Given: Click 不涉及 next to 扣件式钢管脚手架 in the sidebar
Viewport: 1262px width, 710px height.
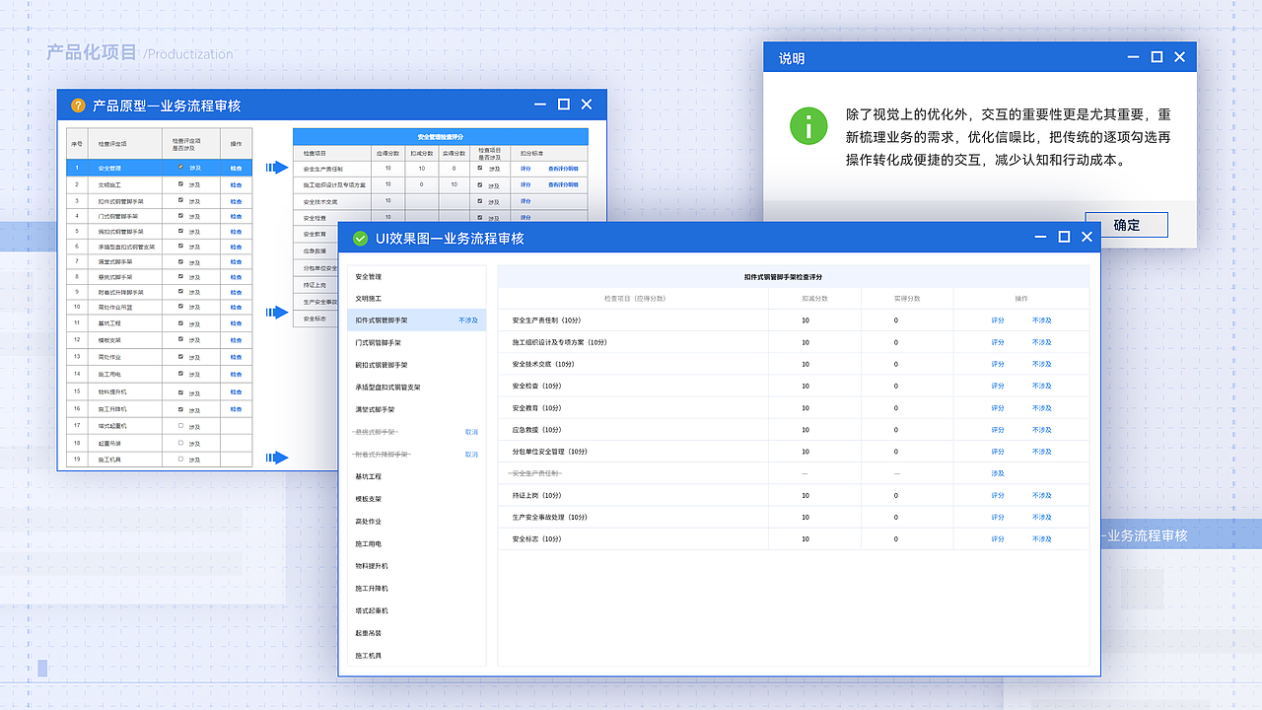Looking at the screenshot, I should [468, 320].
